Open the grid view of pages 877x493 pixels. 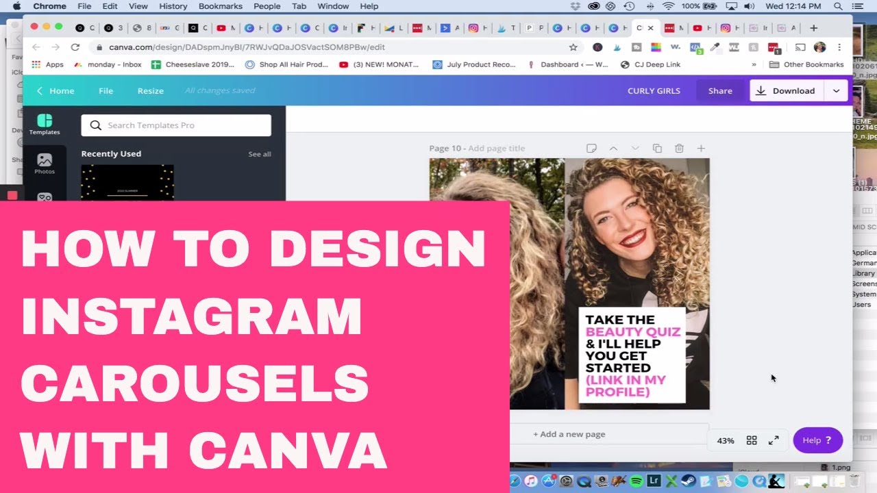point(752,440)
